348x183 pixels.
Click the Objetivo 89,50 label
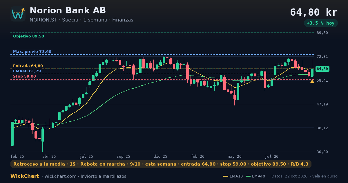coord(28,36)
